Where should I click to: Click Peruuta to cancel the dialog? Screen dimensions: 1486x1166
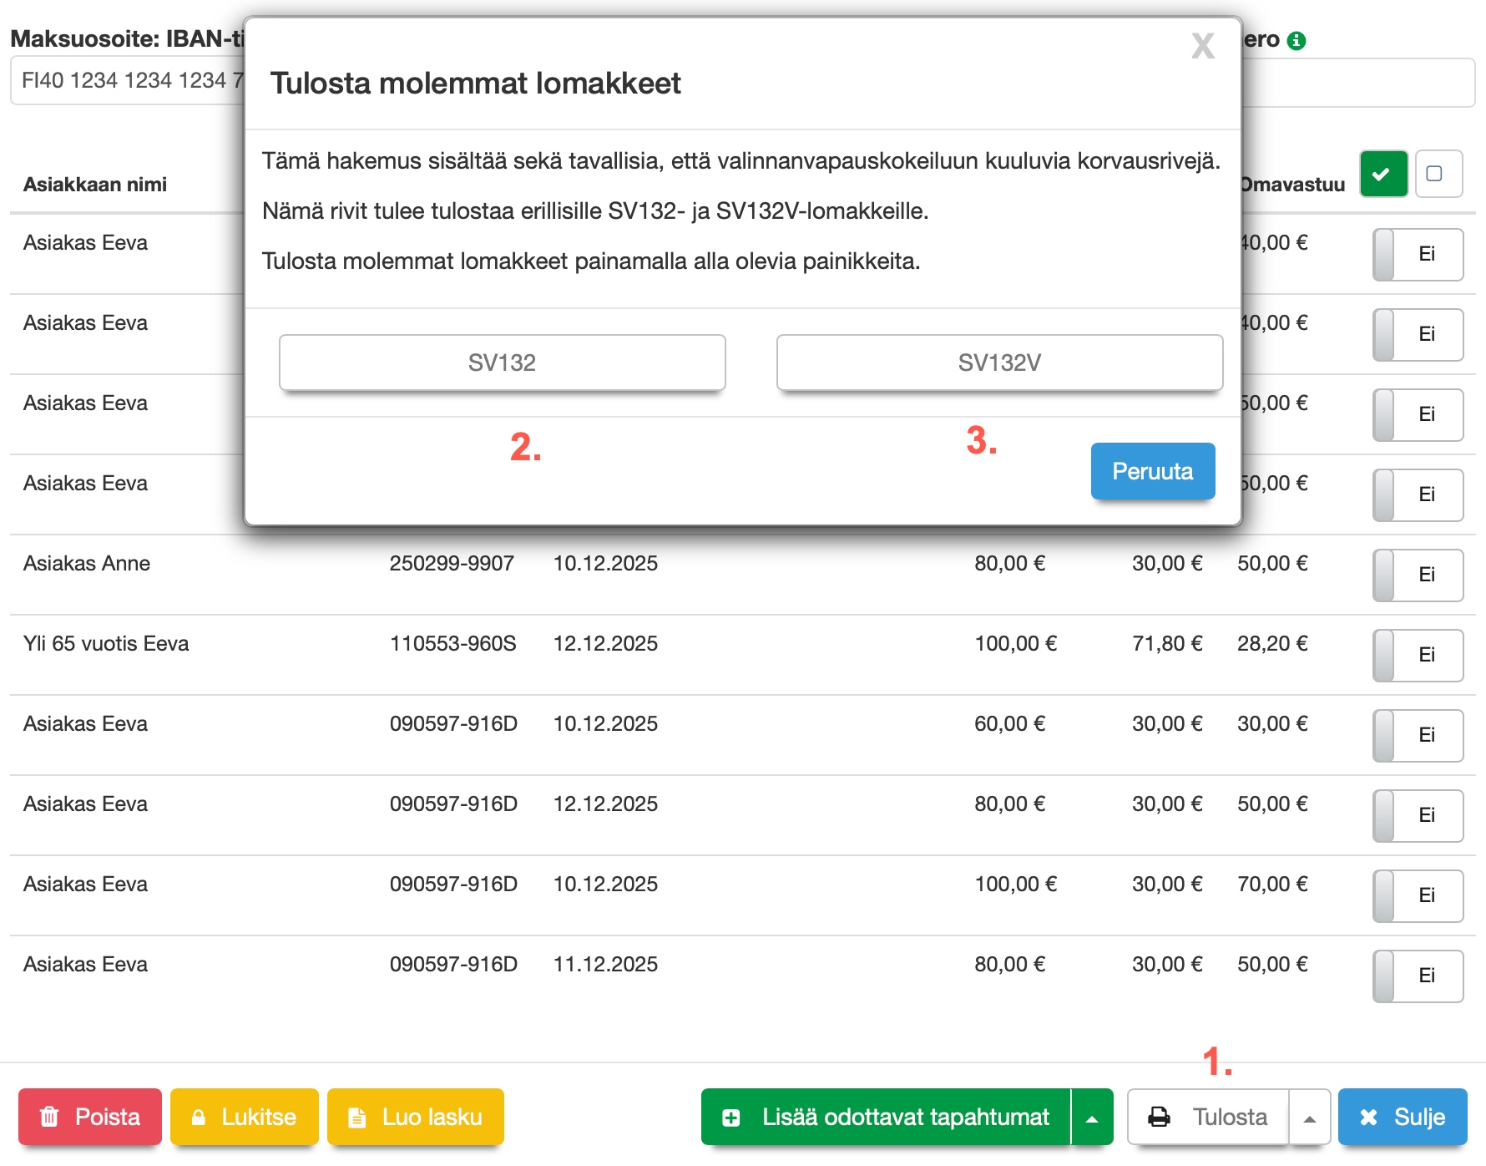(1152, 471)
